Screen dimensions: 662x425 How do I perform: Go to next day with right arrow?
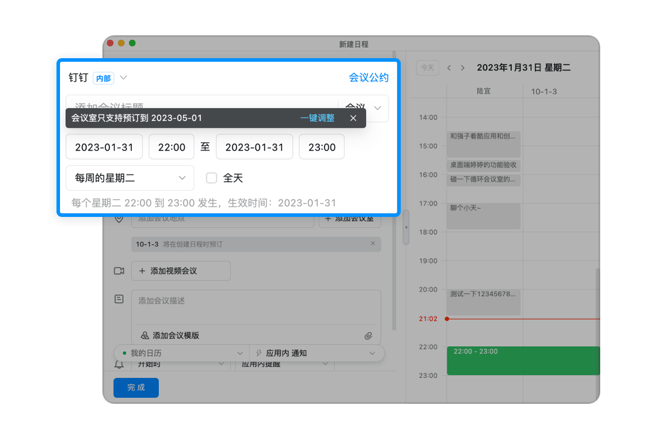[463, 68]
